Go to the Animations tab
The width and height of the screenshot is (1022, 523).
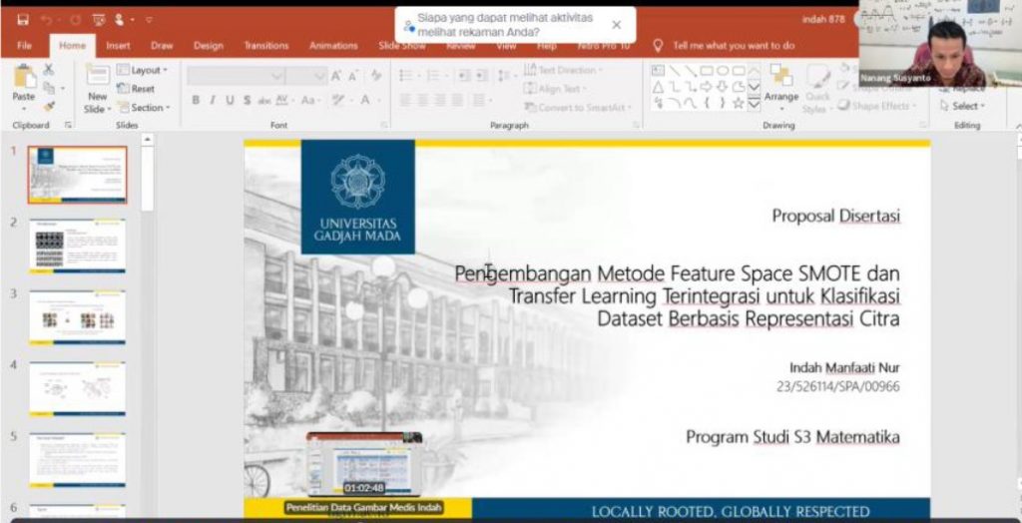point(333,46)
